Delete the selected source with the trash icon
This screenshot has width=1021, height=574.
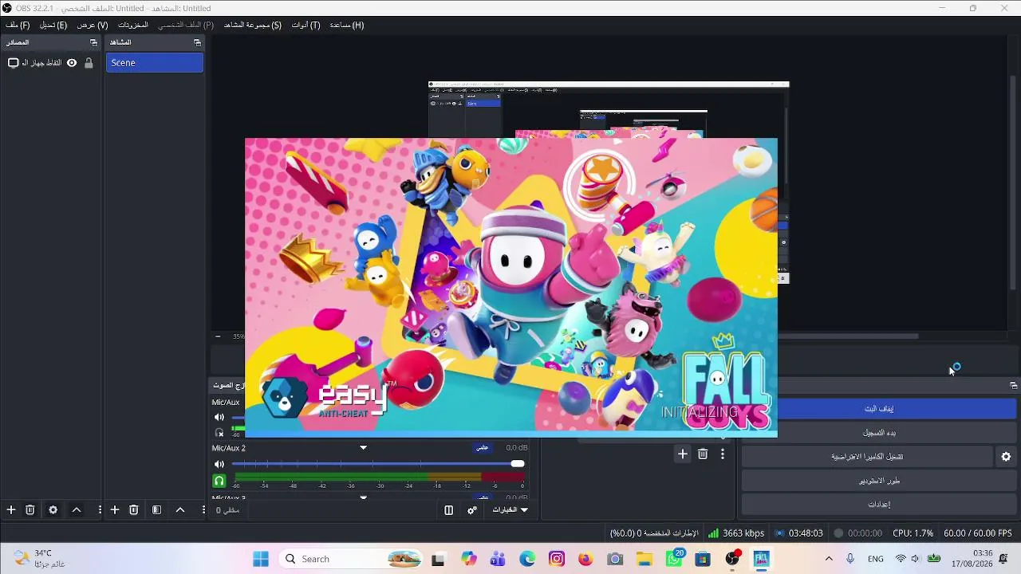(30, 510)
